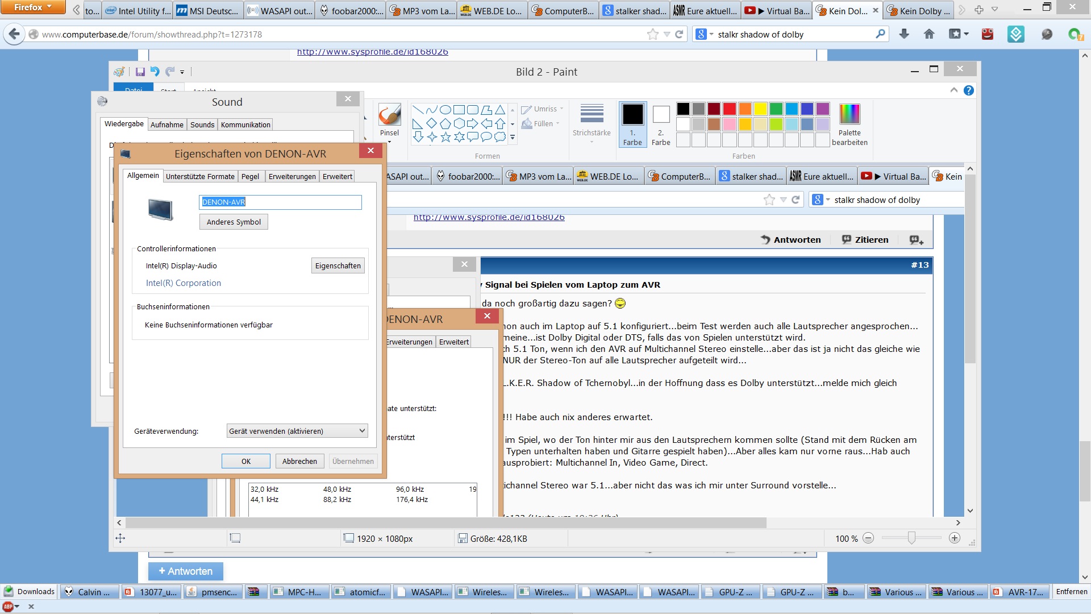Click Firefox home icon

[x=929, y=34]
